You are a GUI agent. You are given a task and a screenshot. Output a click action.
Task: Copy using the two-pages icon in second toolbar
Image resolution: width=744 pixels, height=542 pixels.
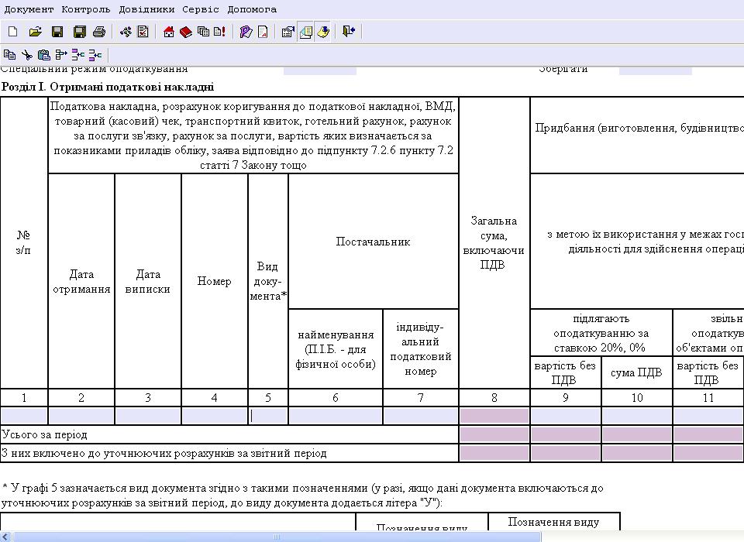click(x=9, y=55)
